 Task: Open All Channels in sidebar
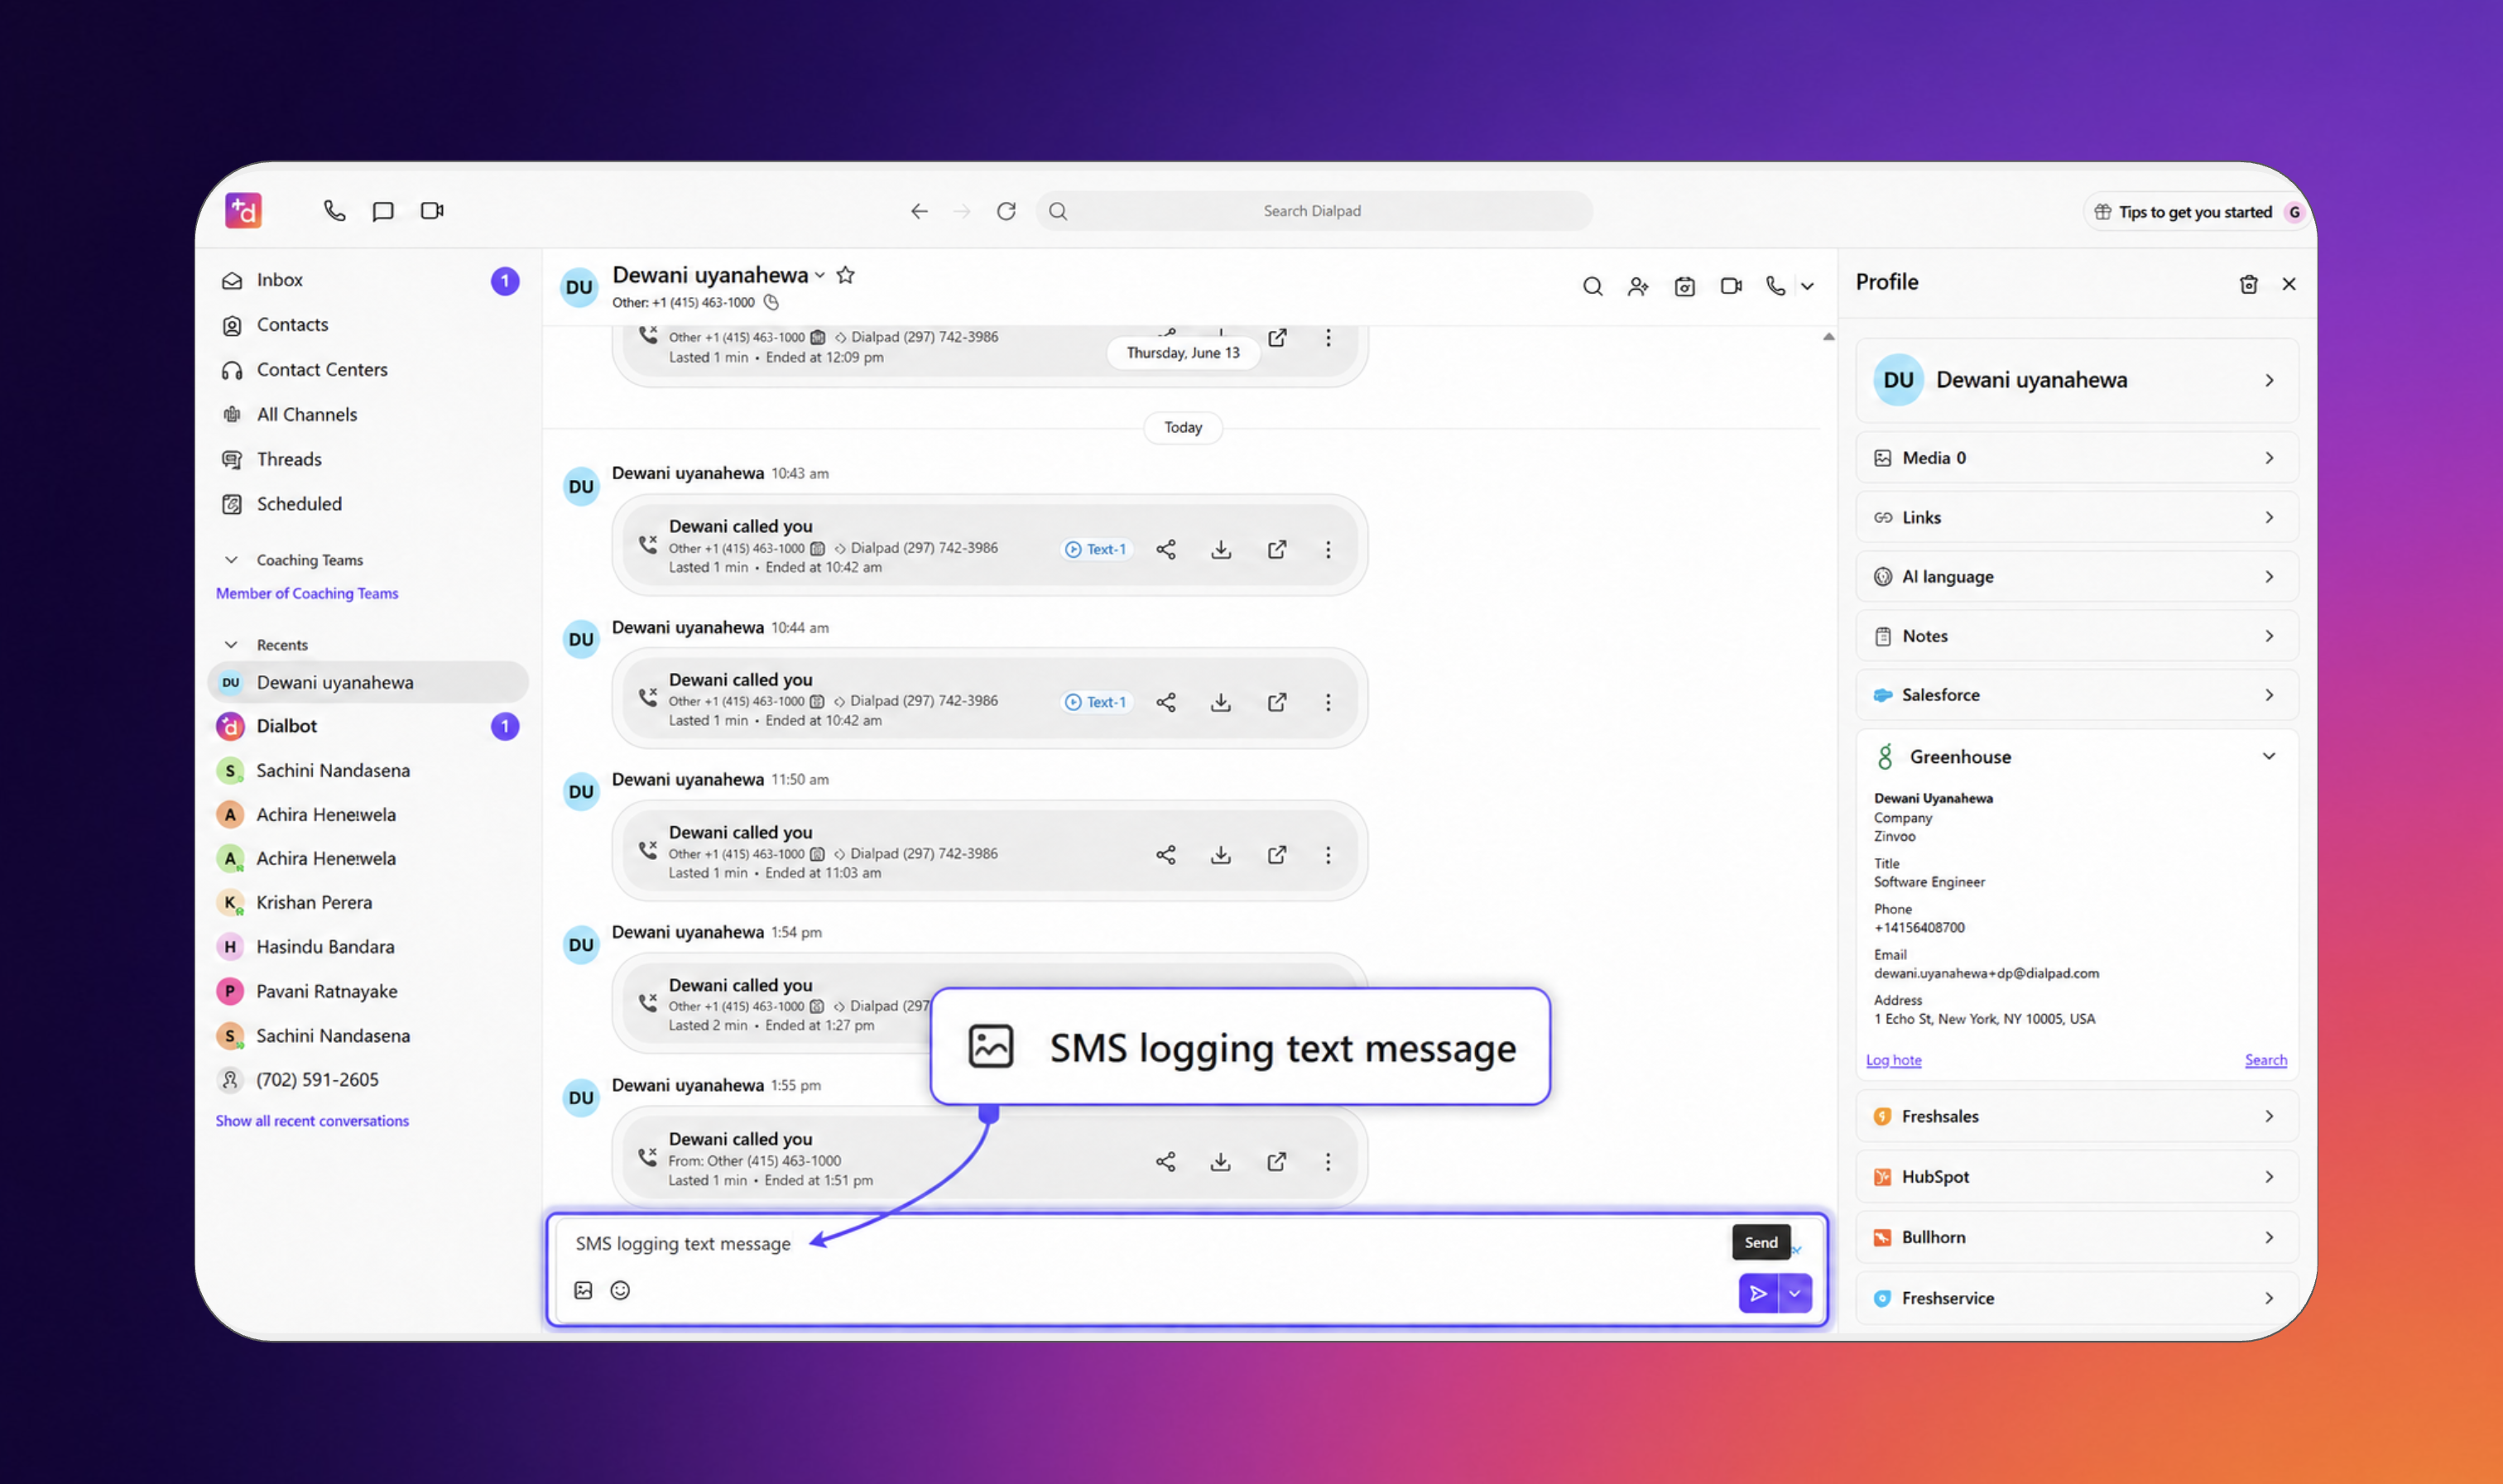pyautogui.click(x=368, y=414)
